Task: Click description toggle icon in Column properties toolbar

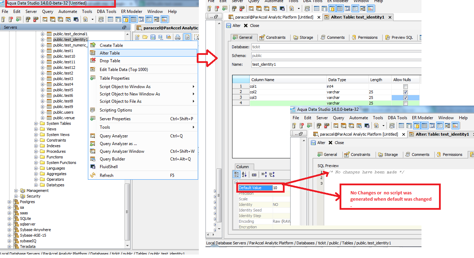Action: (254, 174)
